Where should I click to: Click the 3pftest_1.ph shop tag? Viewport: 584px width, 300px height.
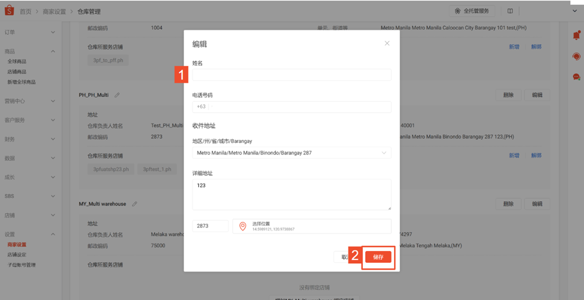[157, 169]
